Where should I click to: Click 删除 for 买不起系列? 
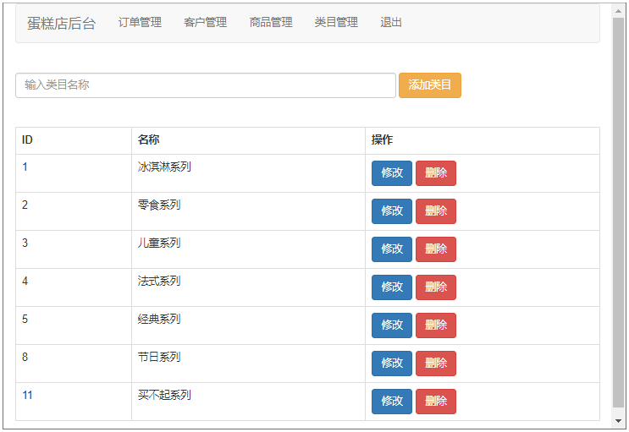(x=436, y=402)
